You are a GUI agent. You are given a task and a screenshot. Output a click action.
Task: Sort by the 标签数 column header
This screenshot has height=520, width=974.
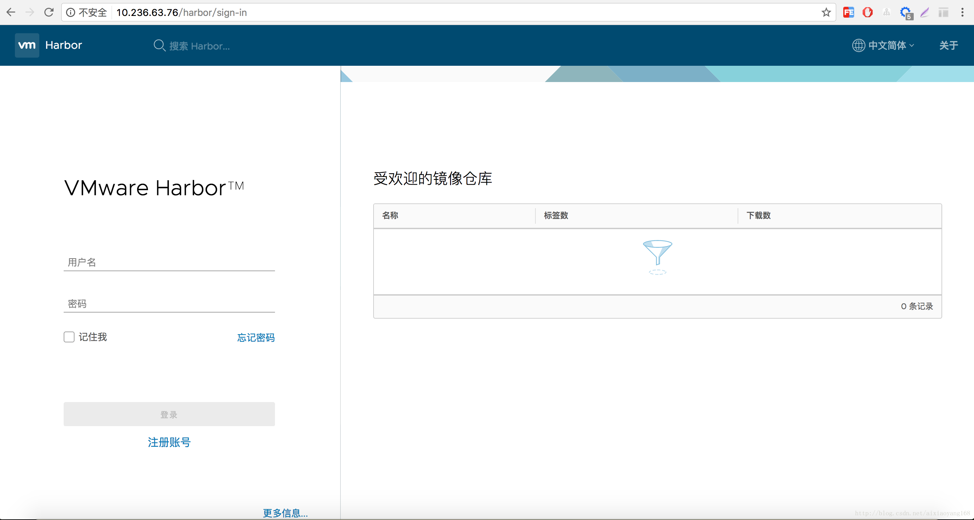tap(556, 215)
